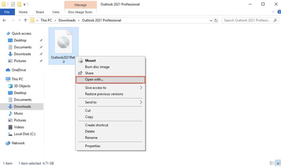281x166 pixels.
Task: Switch to the View ribbon tab
Action: (x=56, y=12)
